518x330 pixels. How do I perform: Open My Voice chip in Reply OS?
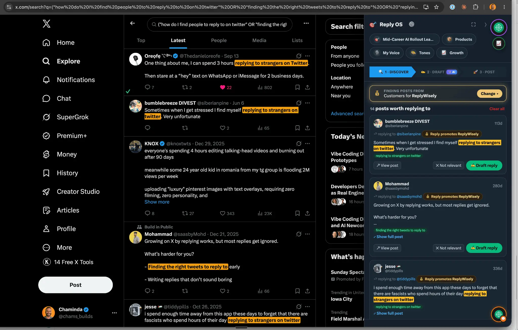[387, 53]
